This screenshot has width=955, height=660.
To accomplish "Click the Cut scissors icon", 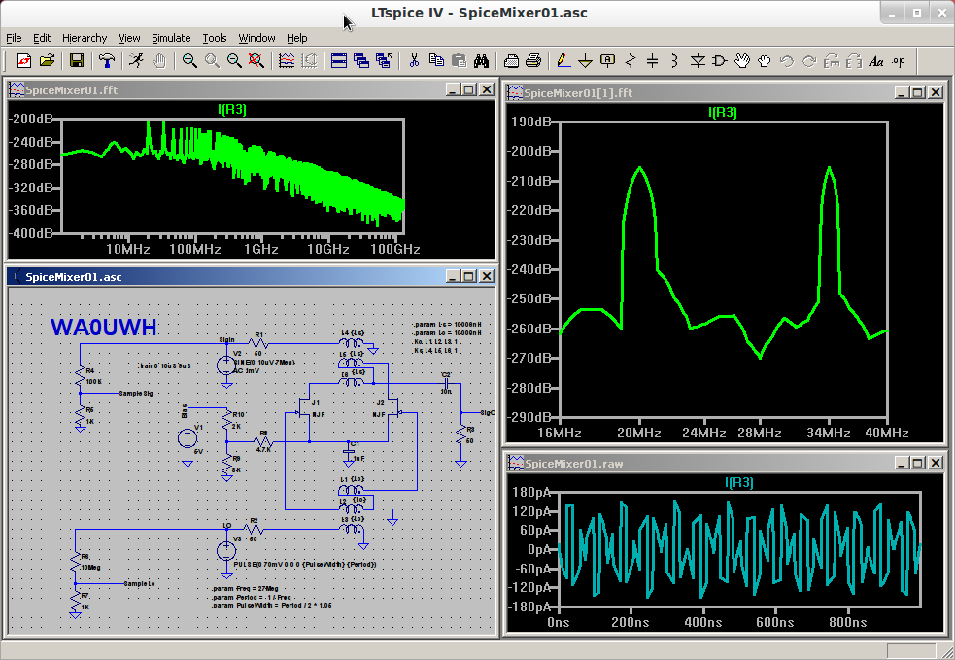I will pos(414,61).
